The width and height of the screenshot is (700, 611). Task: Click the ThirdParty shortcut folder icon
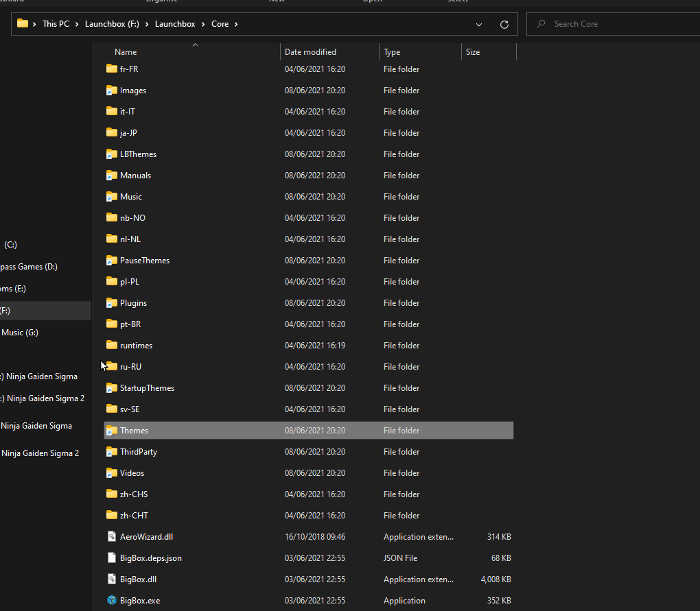[112, 452]
